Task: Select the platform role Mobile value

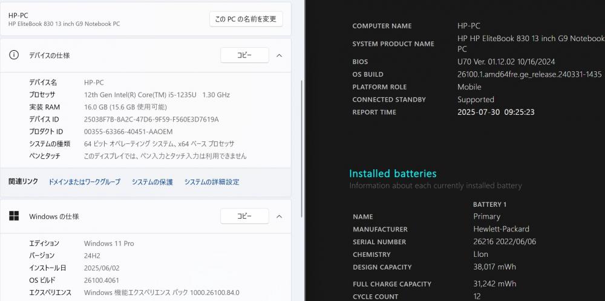Action: [x=469, y=86]
